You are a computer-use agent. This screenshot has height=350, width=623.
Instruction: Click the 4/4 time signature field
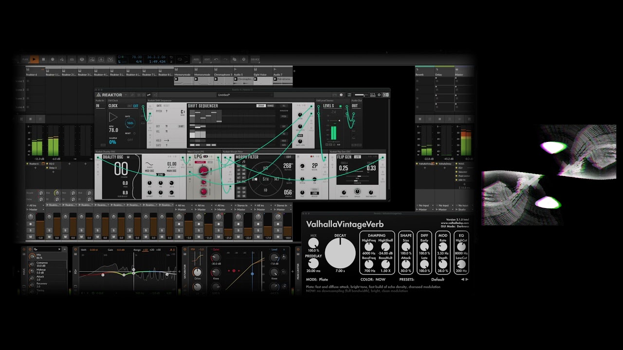pyautogui.click(x=139, y=62)
